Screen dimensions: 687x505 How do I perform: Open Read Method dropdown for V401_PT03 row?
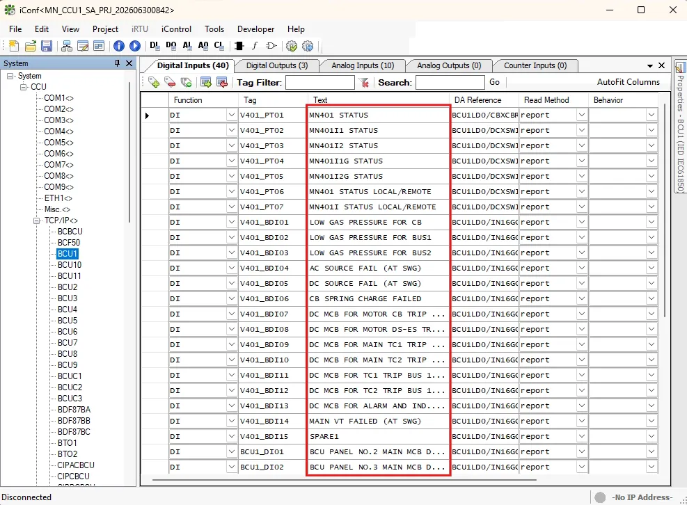(581, 145)
